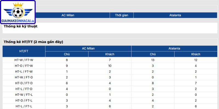219x109 pixels.
Task: Select the HT-L / FT-L row label
Action: pos(24,106)
